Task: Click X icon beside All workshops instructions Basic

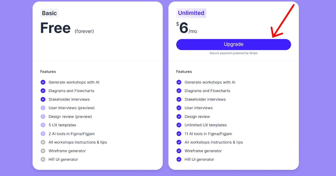Action: (x=43, y=142)
